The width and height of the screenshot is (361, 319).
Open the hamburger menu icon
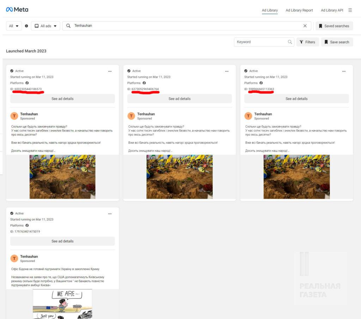click(350, 10)
